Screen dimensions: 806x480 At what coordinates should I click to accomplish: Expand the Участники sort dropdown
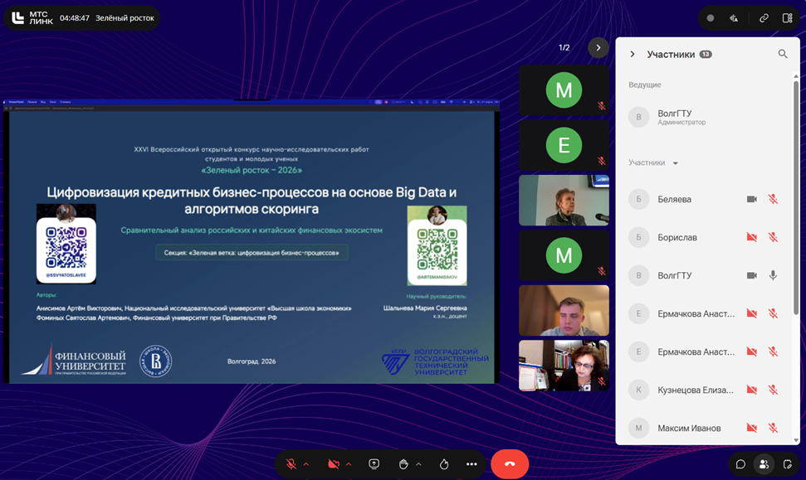[x=675, y=163]
